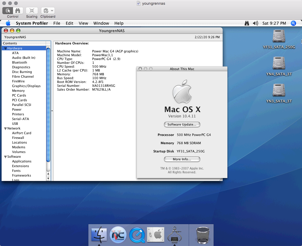Viewport: 302px width, 246px height.
Task: Select Memory in the Contents list
Action: 18,91
